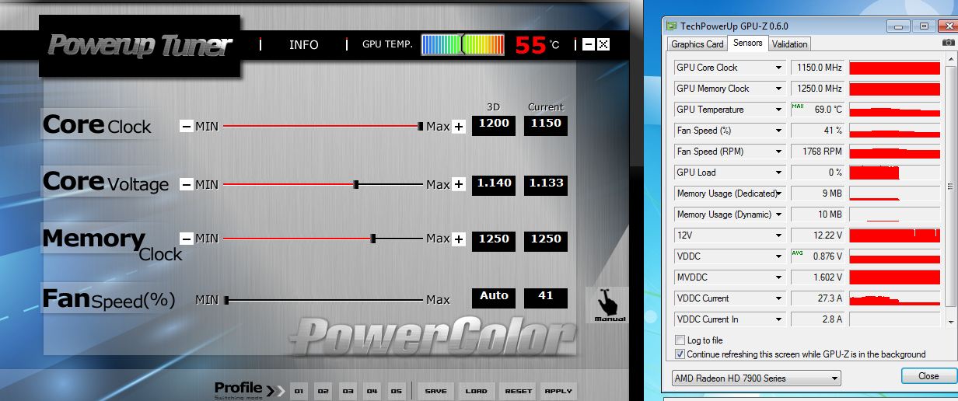The height and width of the screenshot is (401, 958).
Task: Open the Fan Speed (RPM) sensor dropdown
Action: point(778,152)
